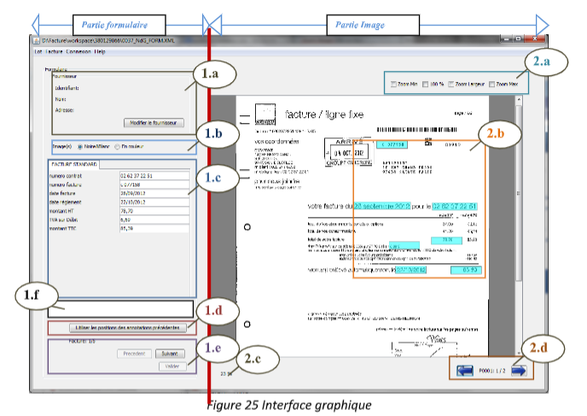Screen dimensions: 587x416
Task: Click the numero contrat input field
Action: point(154,175)
